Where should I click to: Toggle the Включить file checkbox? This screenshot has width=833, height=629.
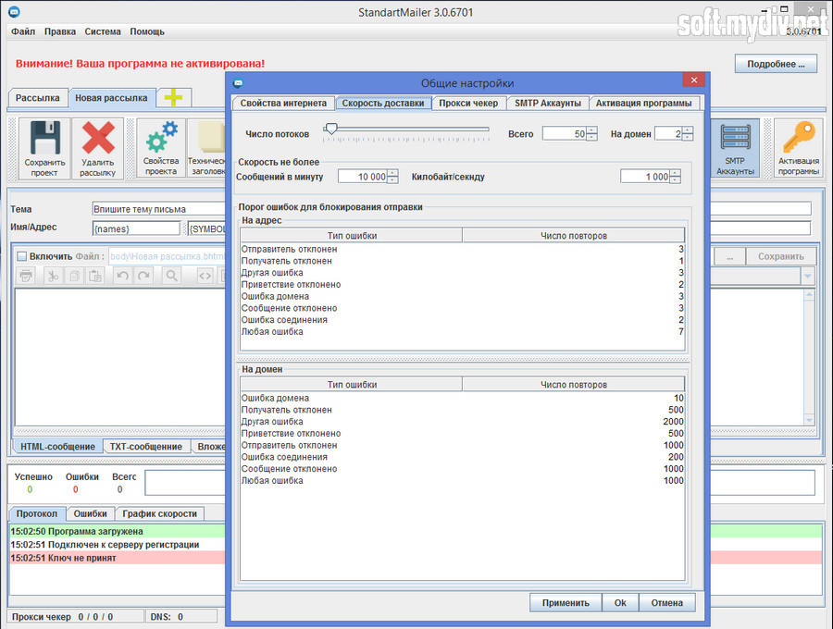[22, 256]
